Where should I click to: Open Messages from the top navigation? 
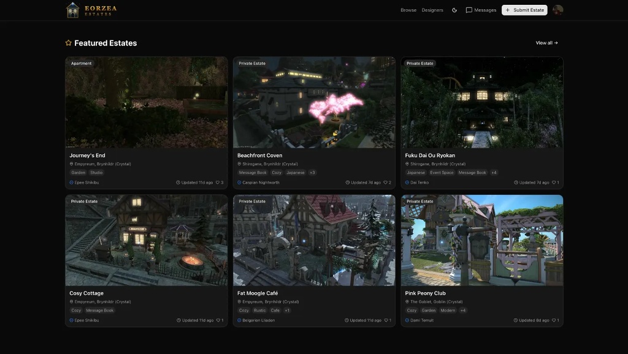pos(481,10)
